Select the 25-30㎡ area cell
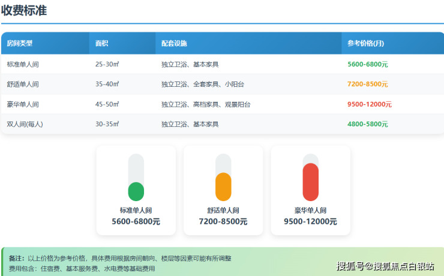444x276 pixels. [107, 64]
